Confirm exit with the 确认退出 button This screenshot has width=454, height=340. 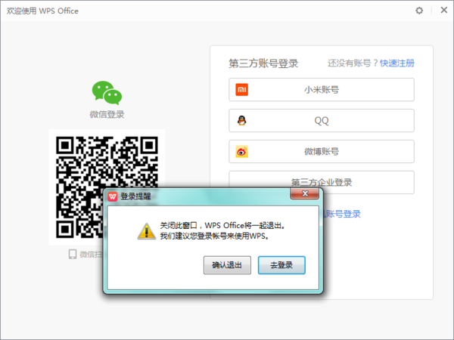(227, 265)
